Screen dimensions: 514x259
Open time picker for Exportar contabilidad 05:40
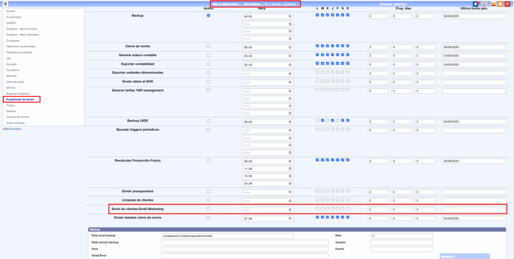click(290, 65)
